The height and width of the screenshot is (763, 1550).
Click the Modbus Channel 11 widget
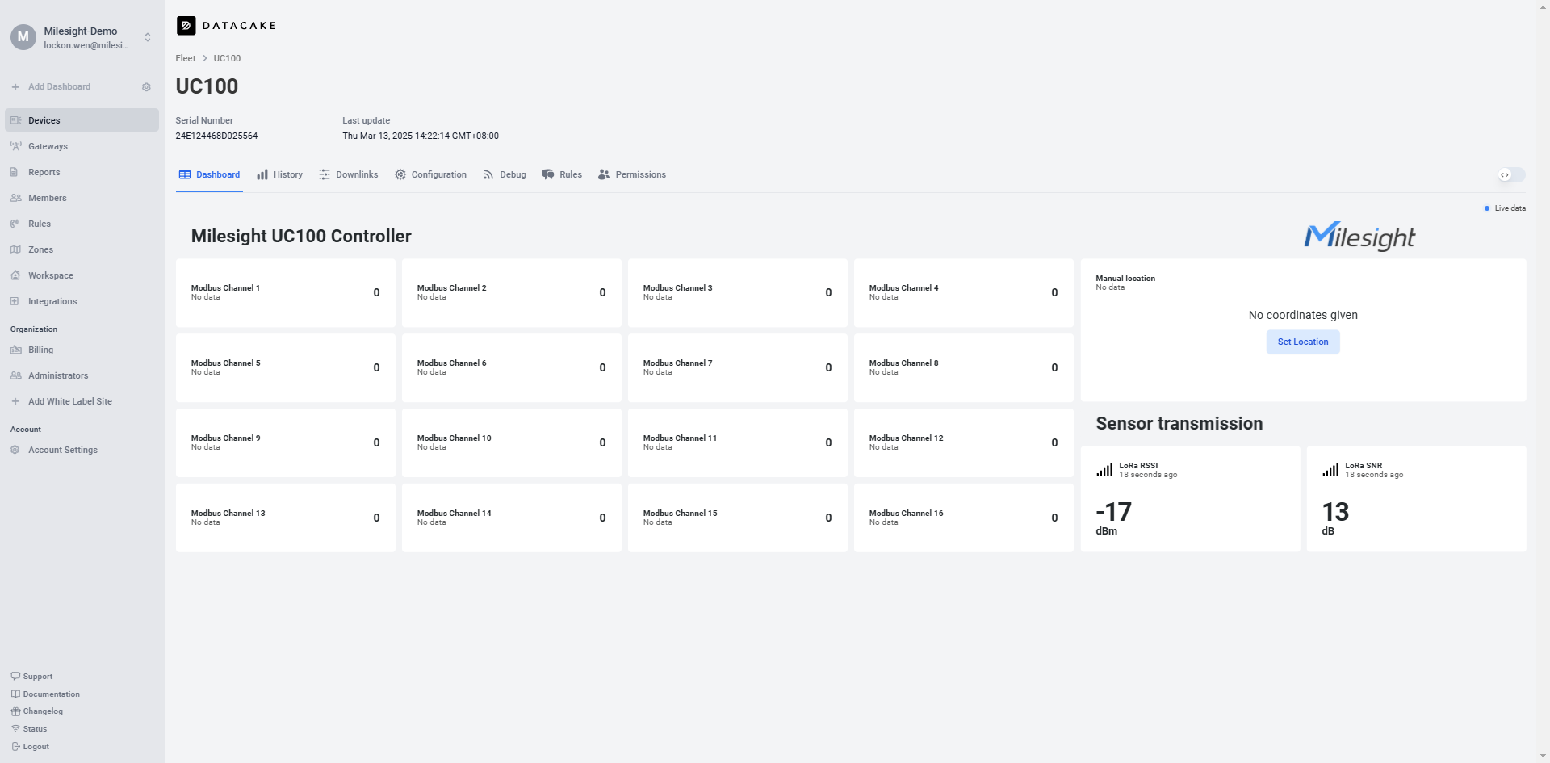[x=738, y=442]
